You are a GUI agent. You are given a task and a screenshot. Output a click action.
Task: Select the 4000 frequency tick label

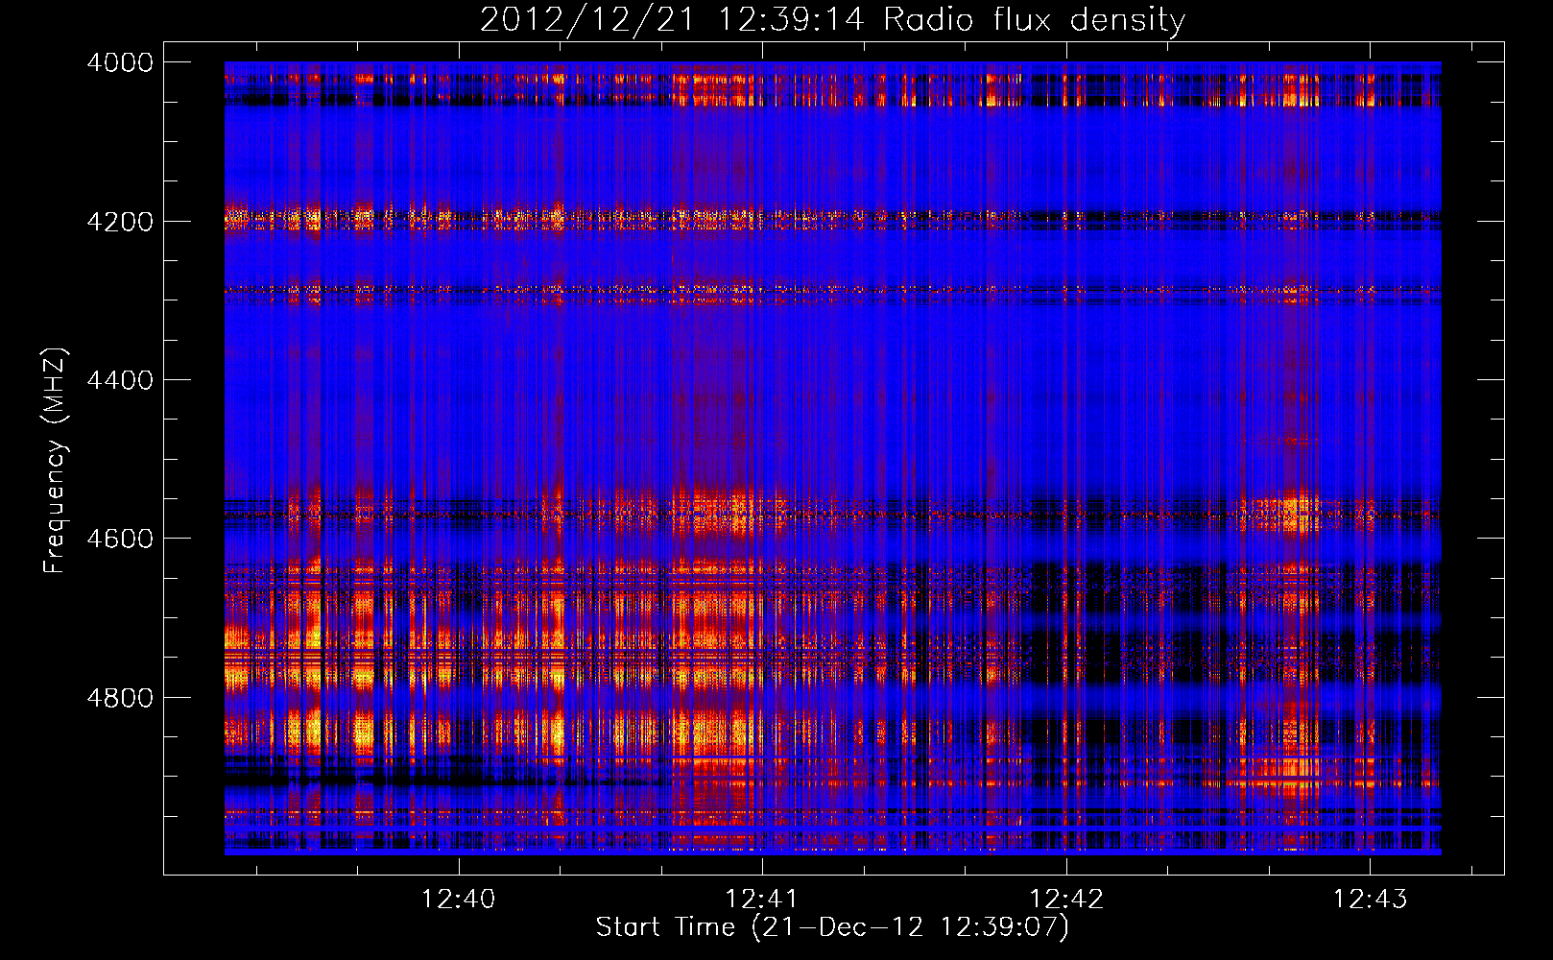[120, 62]
